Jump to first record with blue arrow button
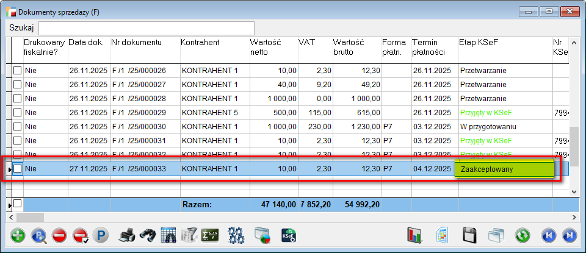 pos(549,235)
